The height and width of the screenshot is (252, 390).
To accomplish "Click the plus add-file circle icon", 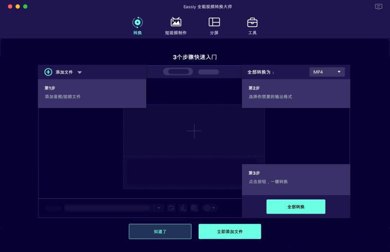I will click(48, 72).
